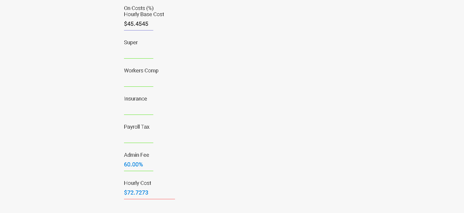Click the underline beneath Payroll Tax field
464x213 pixels.
138,143
